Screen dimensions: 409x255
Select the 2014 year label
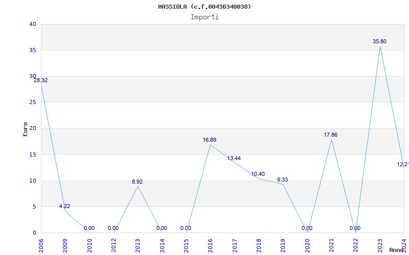tap(162, 246)
